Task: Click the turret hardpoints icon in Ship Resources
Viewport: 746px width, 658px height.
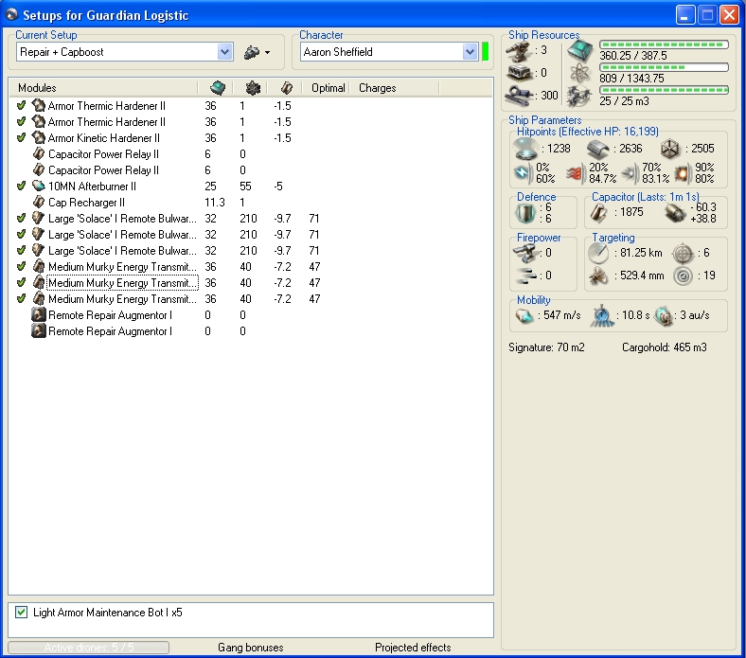Action: pyautogui.click(x=519, y=51)
